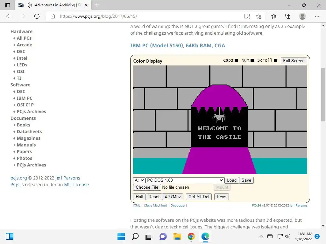The width and height of the screenshot is (326, 244).
Task: Open a new tab with plus button
Action: (97, 5)
